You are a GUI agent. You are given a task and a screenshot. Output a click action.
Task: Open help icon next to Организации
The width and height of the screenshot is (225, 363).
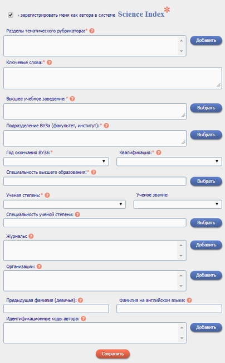(x=39, y=266)
